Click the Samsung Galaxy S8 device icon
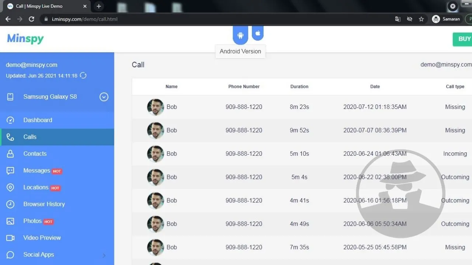The height and width of the screenshot is (265, 472). [10, 97]
